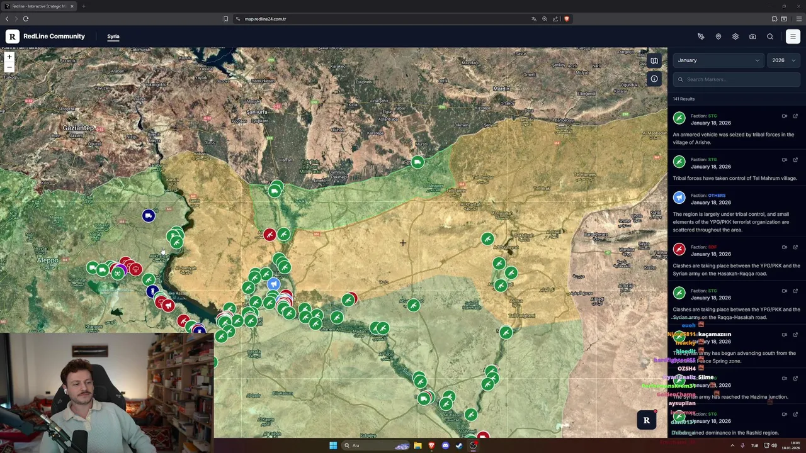Open Steam from taskbar
The width and height of the screenshot is (806, 453).
[x=459, y=445]
